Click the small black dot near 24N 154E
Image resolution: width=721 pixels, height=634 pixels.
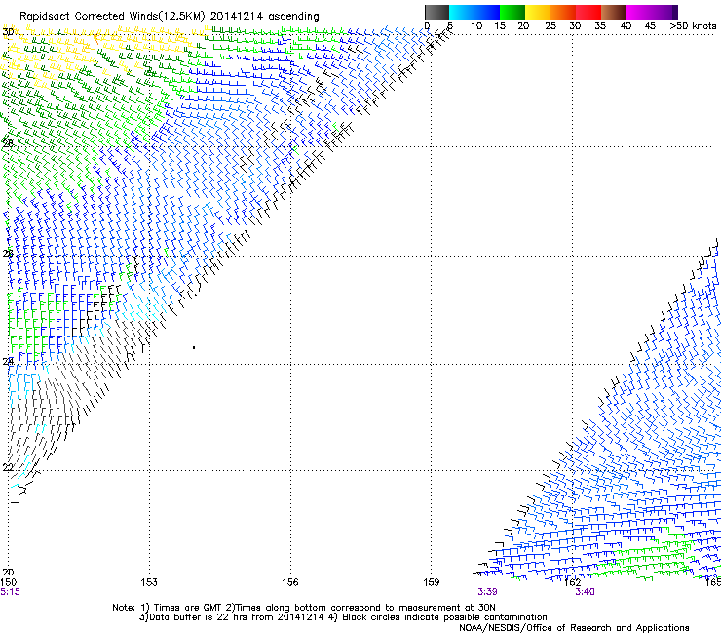point(194,347)
